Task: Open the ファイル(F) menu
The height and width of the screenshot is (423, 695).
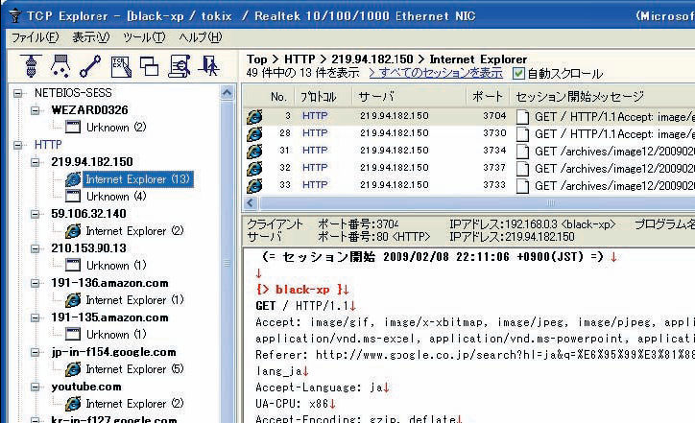Action: [x=35, y=37]
